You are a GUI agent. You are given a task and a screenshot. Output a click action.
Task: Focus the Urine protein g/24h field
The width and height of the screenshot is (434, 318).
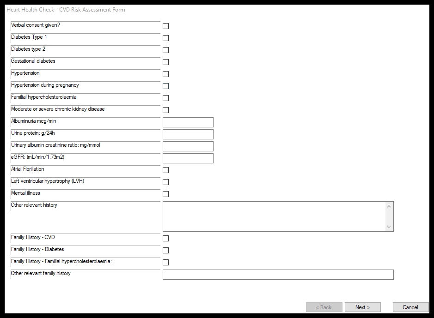pos(188,134)
